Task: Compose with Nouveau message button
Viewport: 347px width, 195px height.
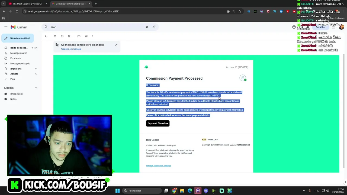Action: [18, 38]
